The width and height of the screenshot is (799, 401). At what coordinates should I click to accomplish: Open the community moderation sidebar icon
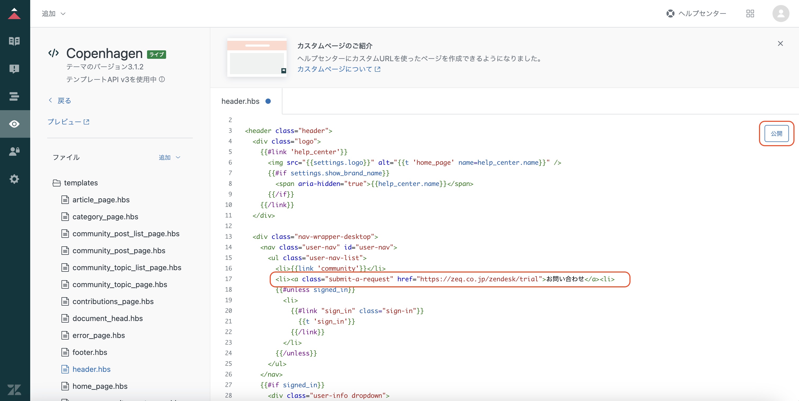(14, 69)
